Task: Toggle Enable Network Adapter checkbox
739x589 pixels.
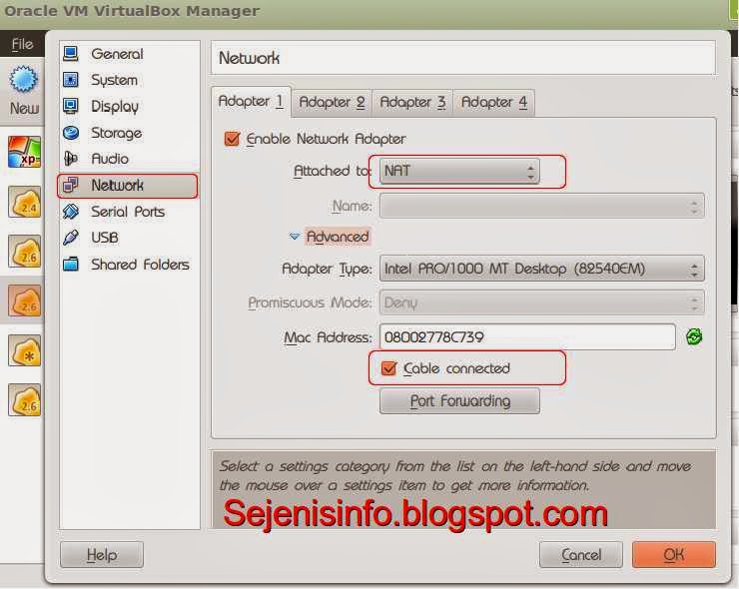Action: tap(232, 139)
